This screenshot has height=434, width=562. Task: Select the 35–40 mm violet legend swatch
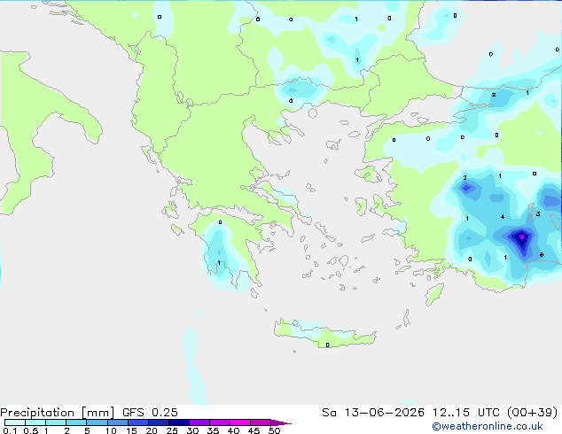pos(219,422)
